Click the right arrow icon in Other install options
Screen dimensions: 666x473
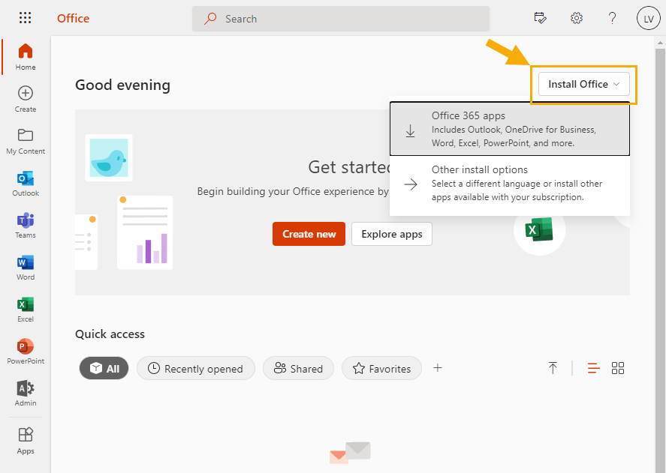click(x=411, y=184)
